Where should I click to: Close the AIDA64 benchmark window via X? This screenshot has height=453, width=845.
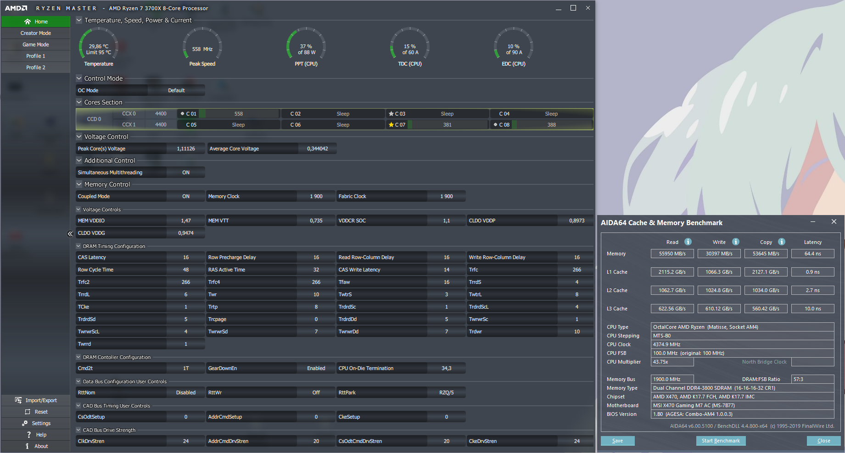pos(834,222)
